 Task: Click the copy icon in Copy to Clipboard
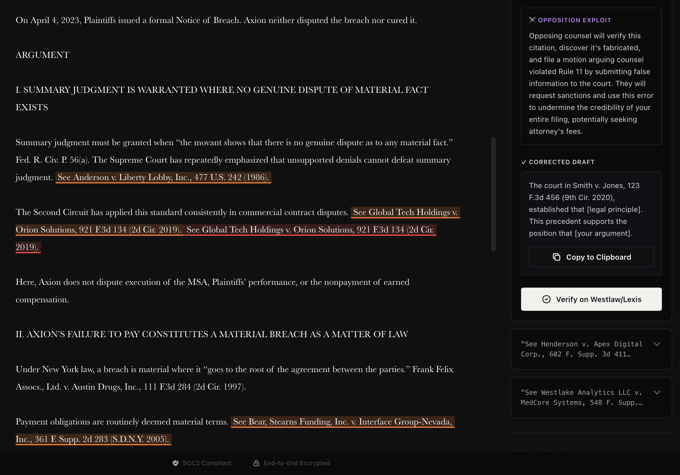tap(556, 257)
